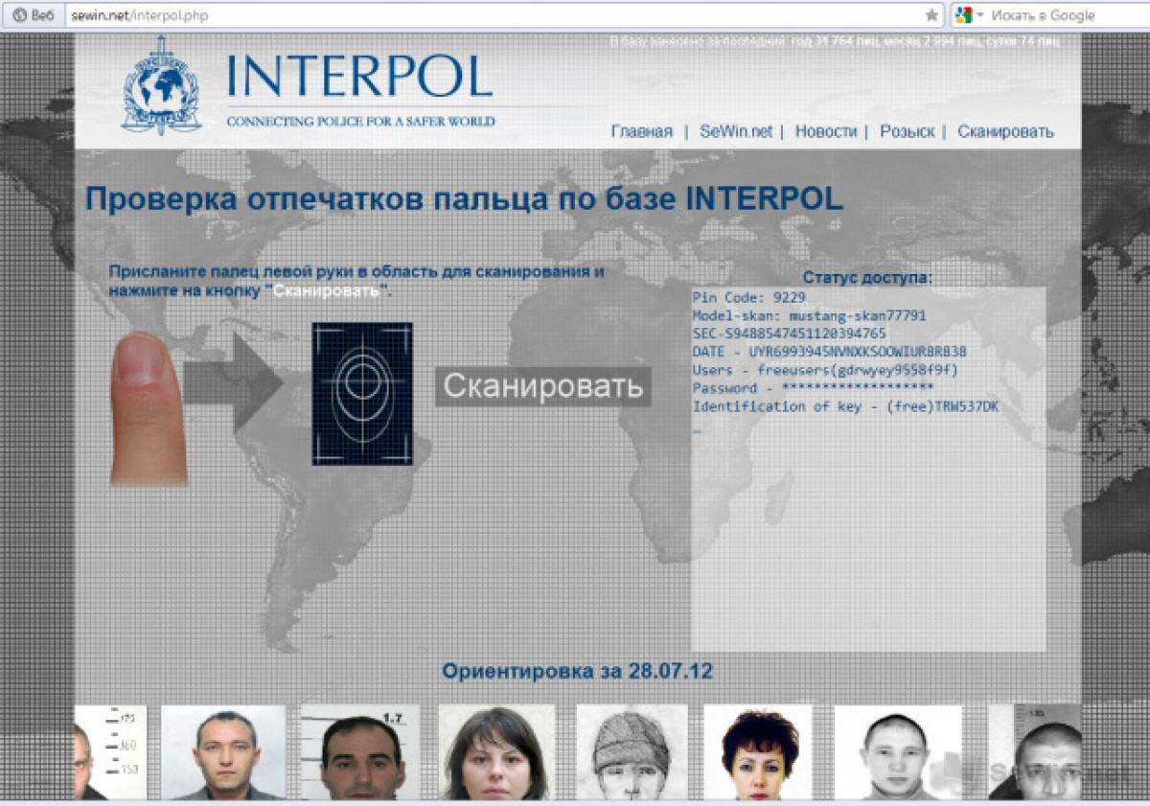Click the Google search engine icon
The width and height of the screenshot is (1150, 806).
963,15
